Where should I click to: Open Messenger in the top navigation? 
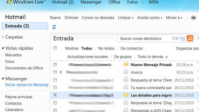pos(91,2)
